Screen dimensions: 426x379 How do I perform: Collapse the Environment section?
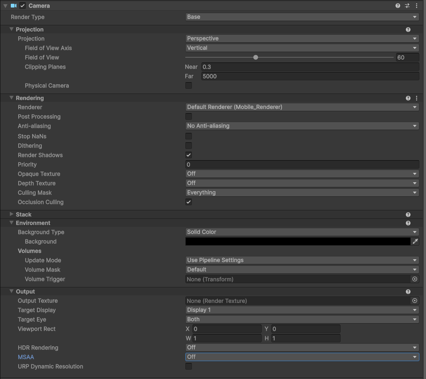click(x=11, y=223)
